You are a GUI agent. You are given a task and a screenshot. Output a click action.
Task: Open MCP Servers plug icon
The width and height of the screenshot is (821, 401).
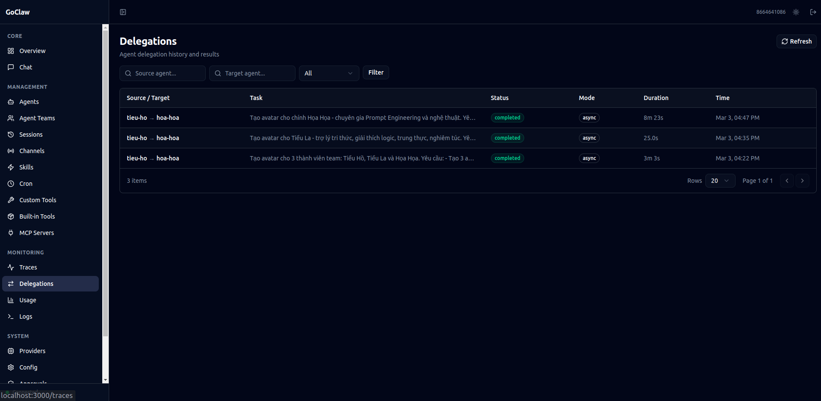tap(11, 233)
